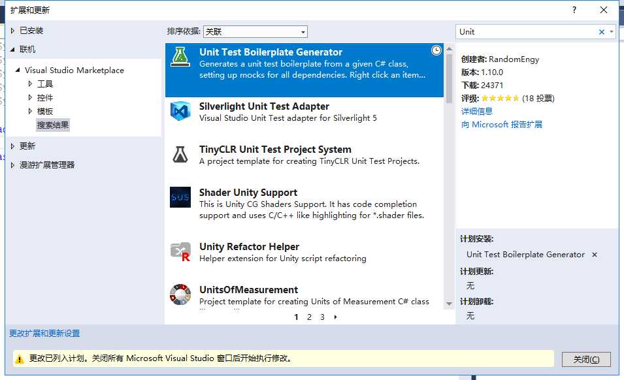This screenshot has width=624, height=380.
Task: Open 更改扩展和更新设置 link
Action: (44, 334)
